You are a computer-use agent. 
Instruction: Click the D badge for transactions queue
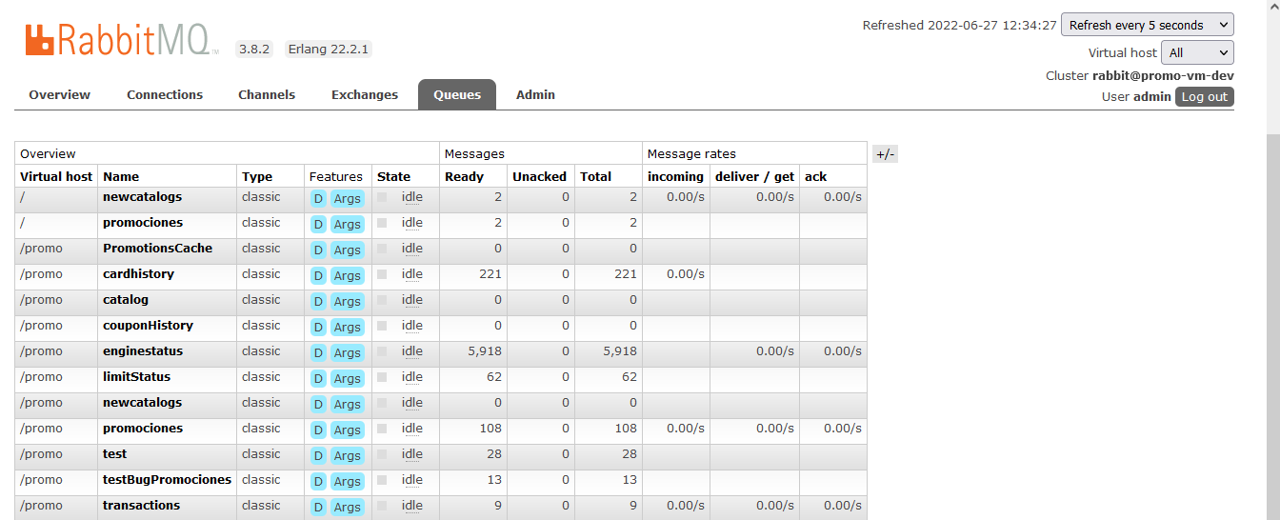[318, 507]
